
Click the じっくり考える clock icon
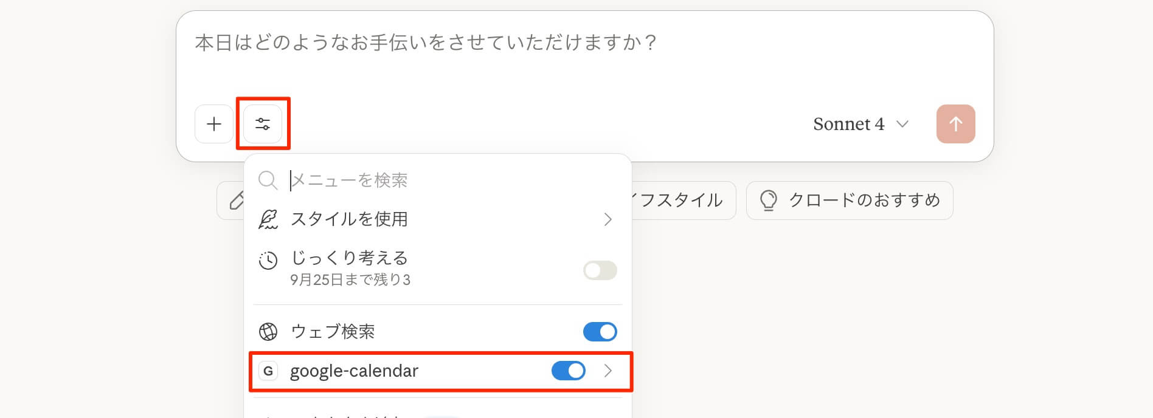tap(268, 261)
